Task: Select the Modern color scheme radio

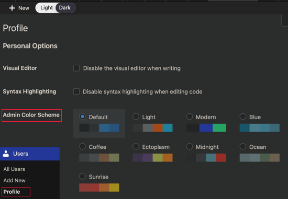Action: click(x=190, y=116)
